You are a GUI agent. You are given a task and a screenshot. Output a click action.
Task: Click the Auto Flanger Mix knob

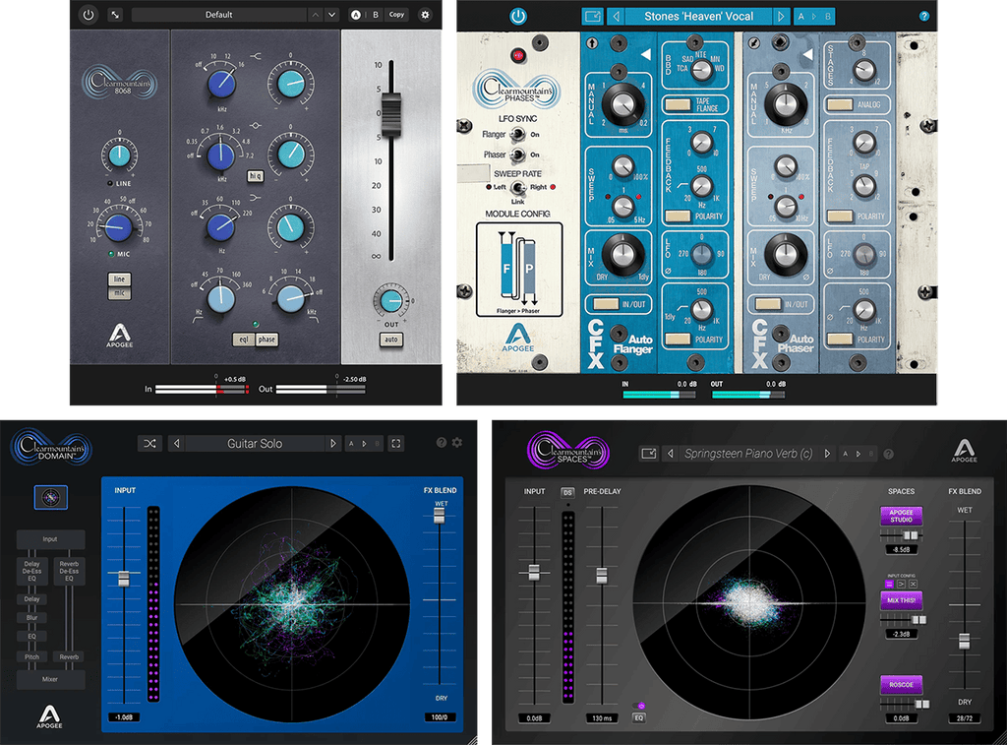(622, 255)
